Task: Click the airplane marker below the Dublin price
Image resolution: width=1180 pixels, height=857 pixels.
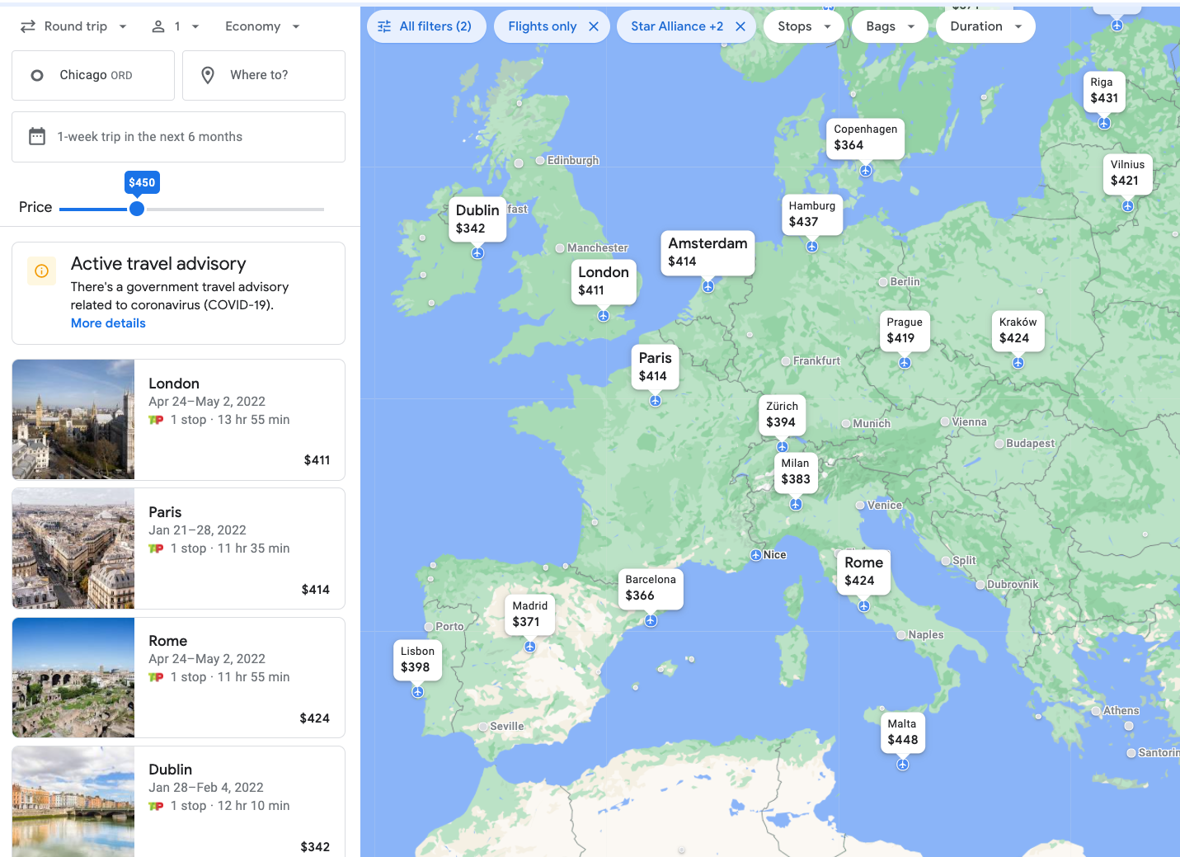Action: [x=477, y=254]
